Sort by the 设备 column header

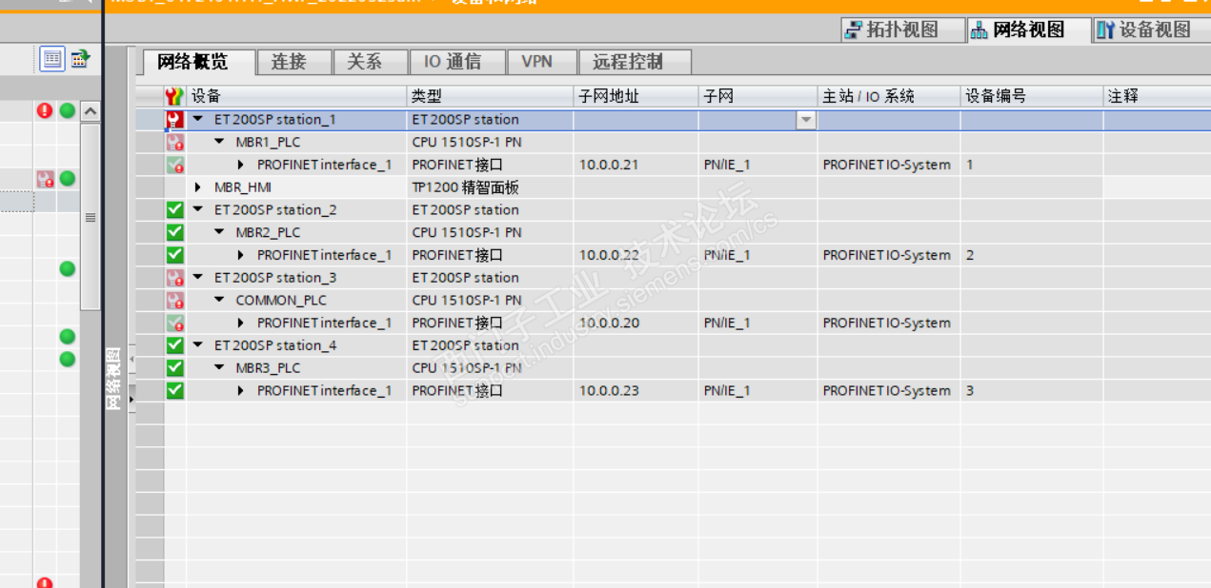296,96
